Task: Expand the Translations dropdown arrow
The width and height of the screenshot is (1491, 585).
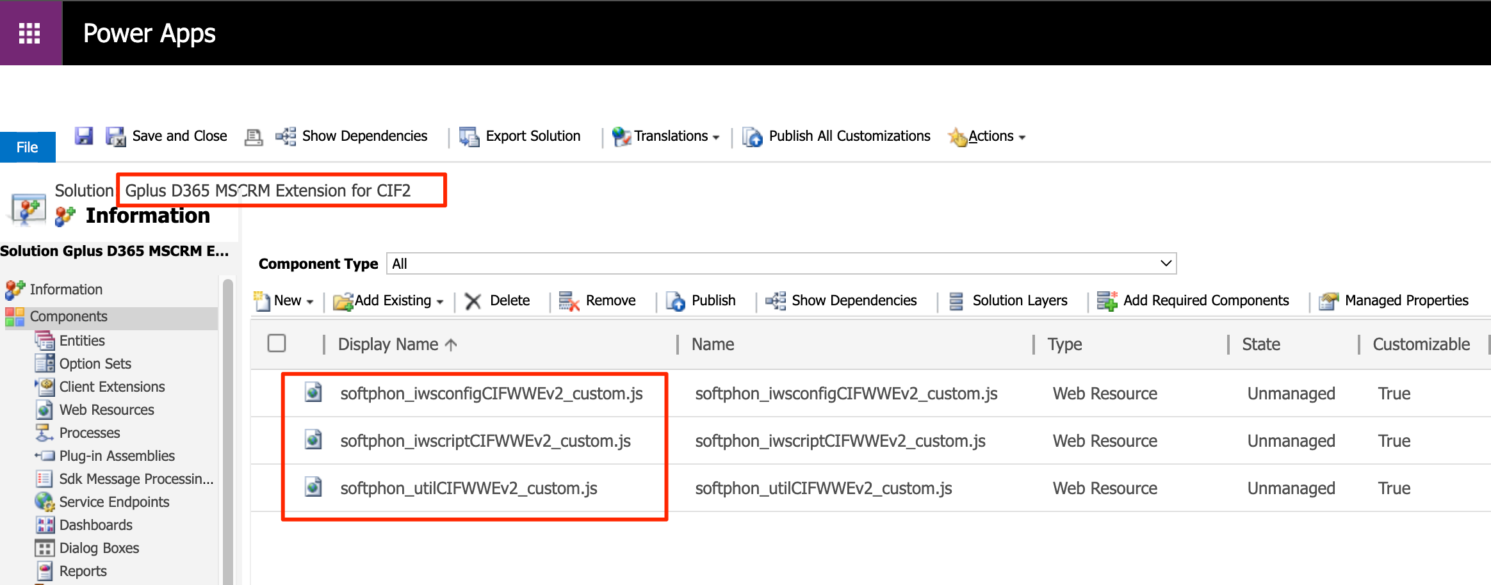Action: click(716, 138)
